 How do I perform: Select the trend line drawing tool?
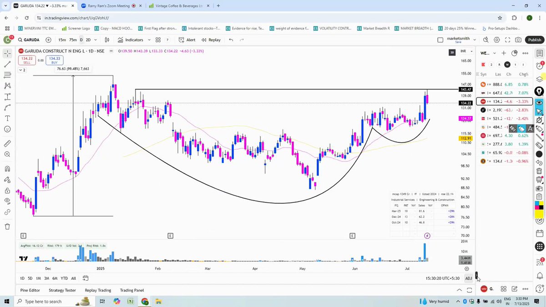[x=7, y=65]
